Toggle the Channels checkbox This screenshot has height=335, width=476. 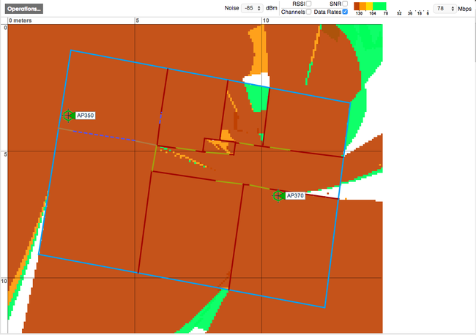(x=308, y=12)
